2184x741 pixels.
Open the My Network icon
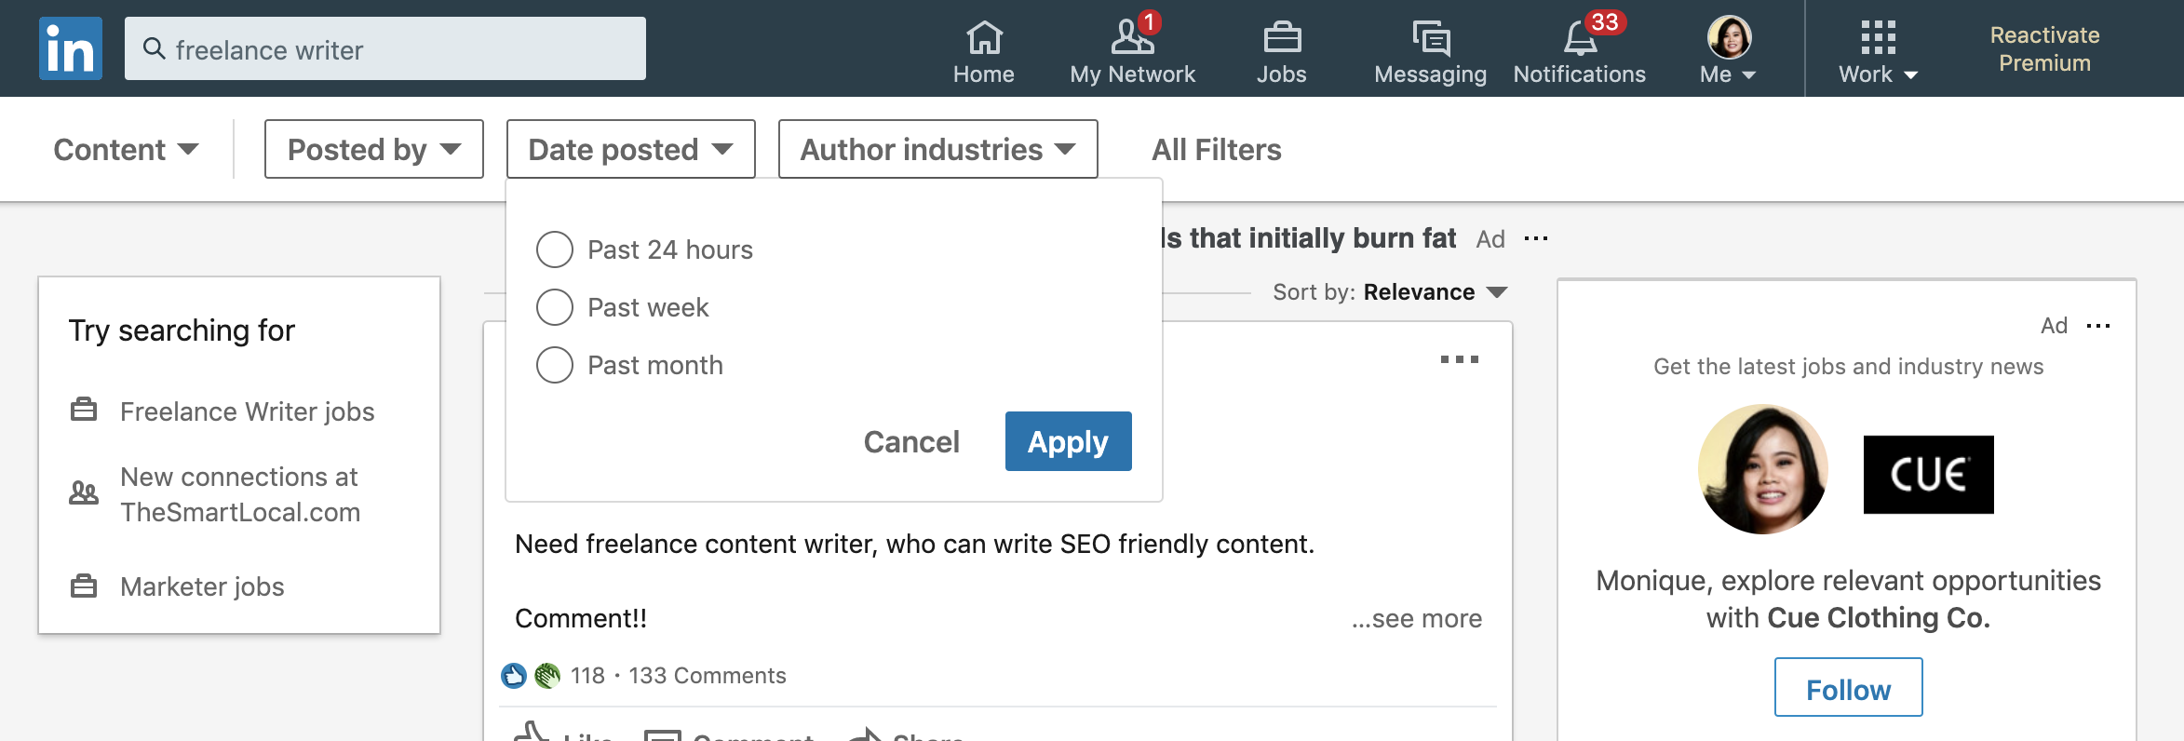tap(1132, 38)
